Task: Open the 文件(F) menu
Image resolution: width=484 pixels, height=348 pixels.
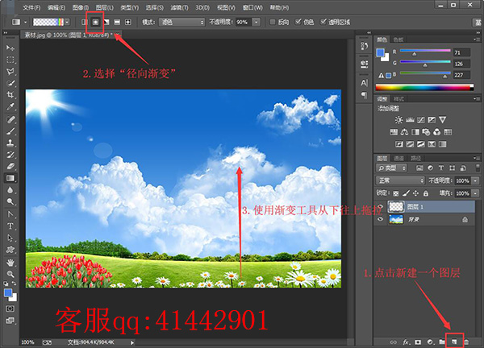Action: click(31, 7)
